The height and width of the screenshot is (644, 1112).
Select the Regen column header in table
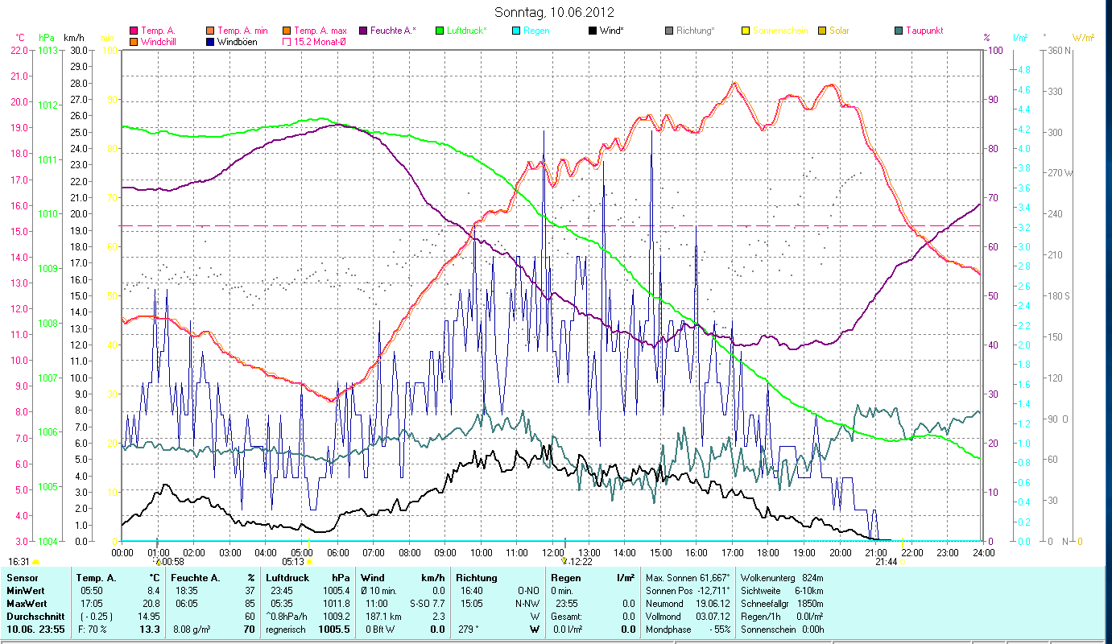click(564, 578)
